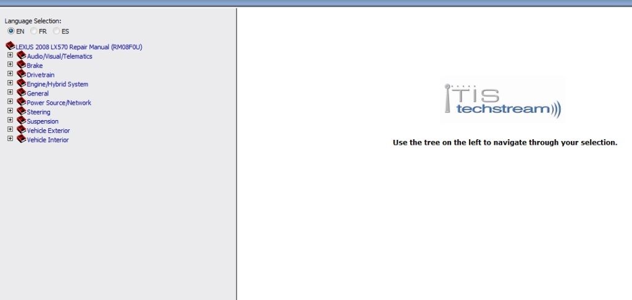This screenshot has width=632, height=300.
Task: Click the Power Source/Network book icon
Action: [x=22, y=102]
